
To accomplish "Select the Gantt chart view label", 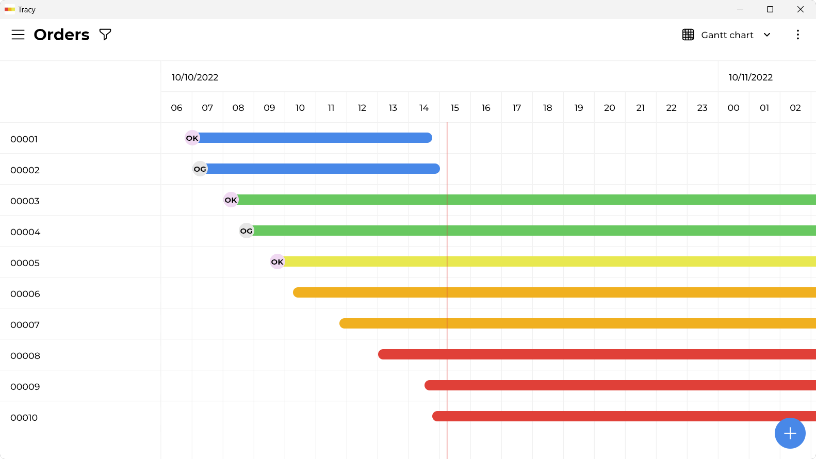I will tap(727, 35).
